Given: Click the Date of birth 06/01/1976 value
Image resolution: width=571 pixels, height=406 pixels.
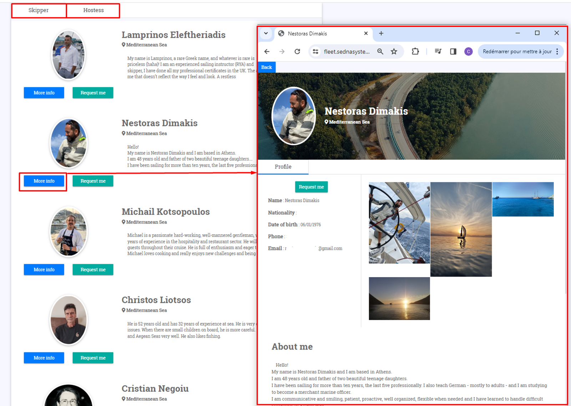Looking at the screenshot, I should [310, 225].
